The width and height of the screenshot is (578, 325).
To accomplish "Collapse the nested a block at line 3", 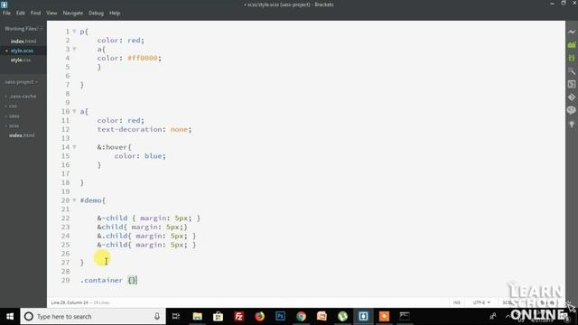I will 74,49.
